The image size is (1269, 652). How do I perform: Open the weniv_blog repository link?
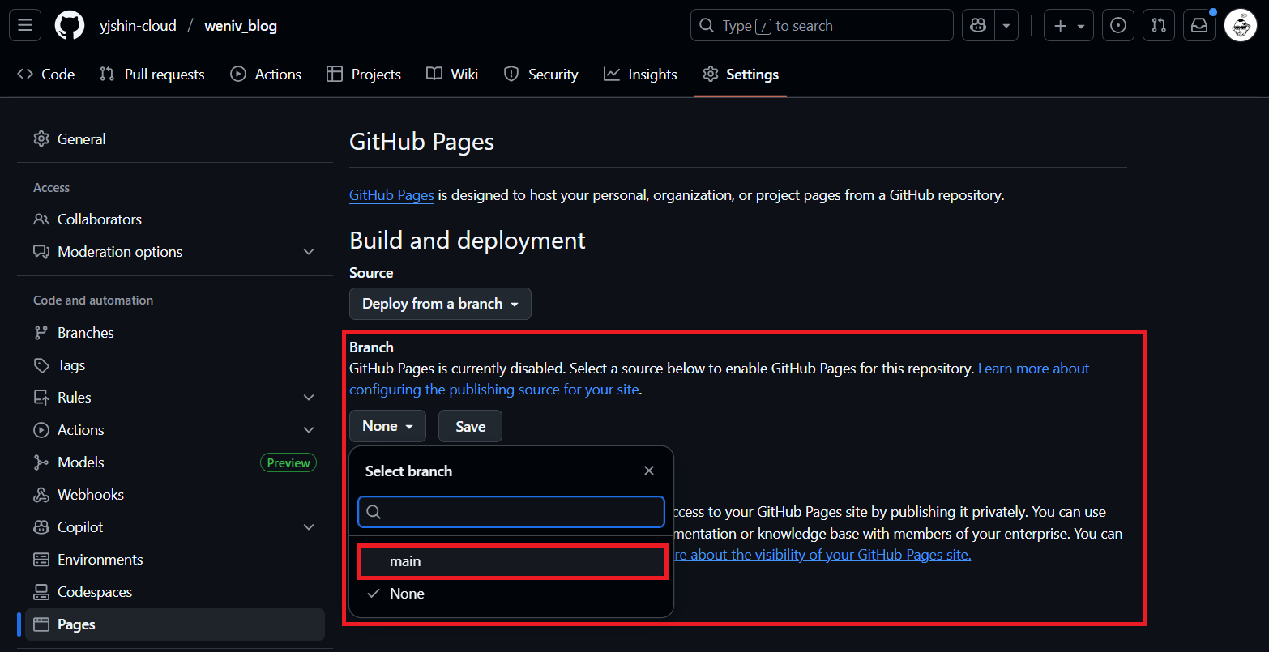click(x=241, y=26)
